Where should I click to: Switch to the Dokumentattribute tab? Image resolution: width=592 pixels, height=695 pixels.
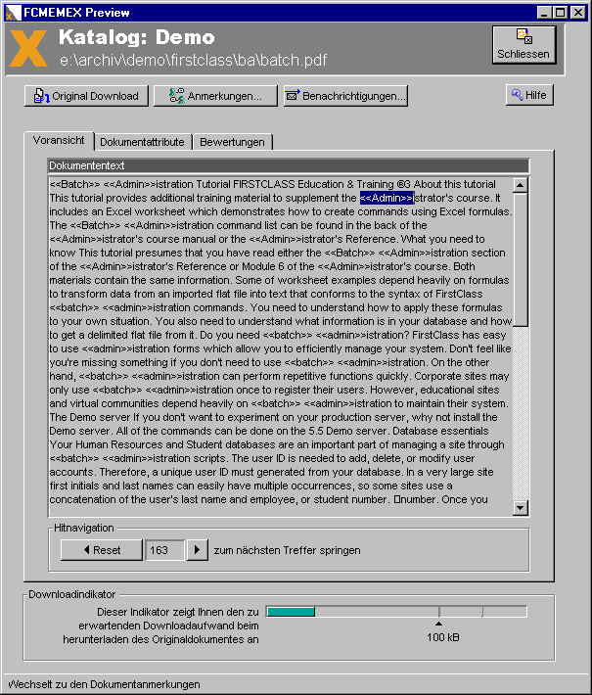coord(142,142)
